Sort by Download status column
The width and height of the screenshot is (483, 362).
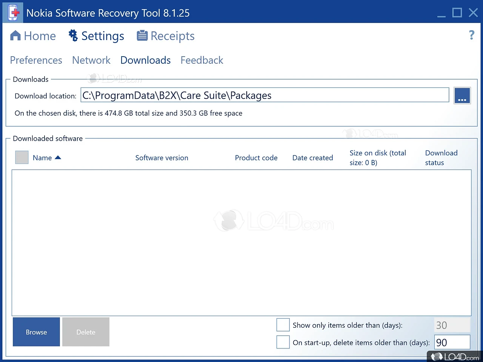point(441,158)
